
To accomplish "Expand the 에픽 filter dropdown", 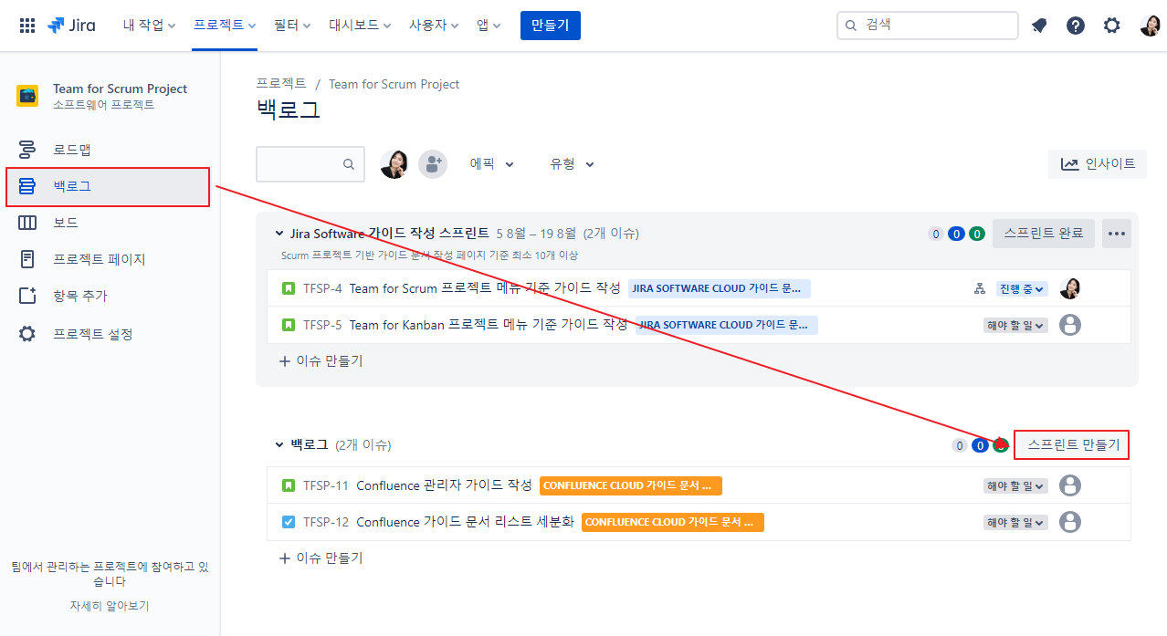I will coord(492,164).
